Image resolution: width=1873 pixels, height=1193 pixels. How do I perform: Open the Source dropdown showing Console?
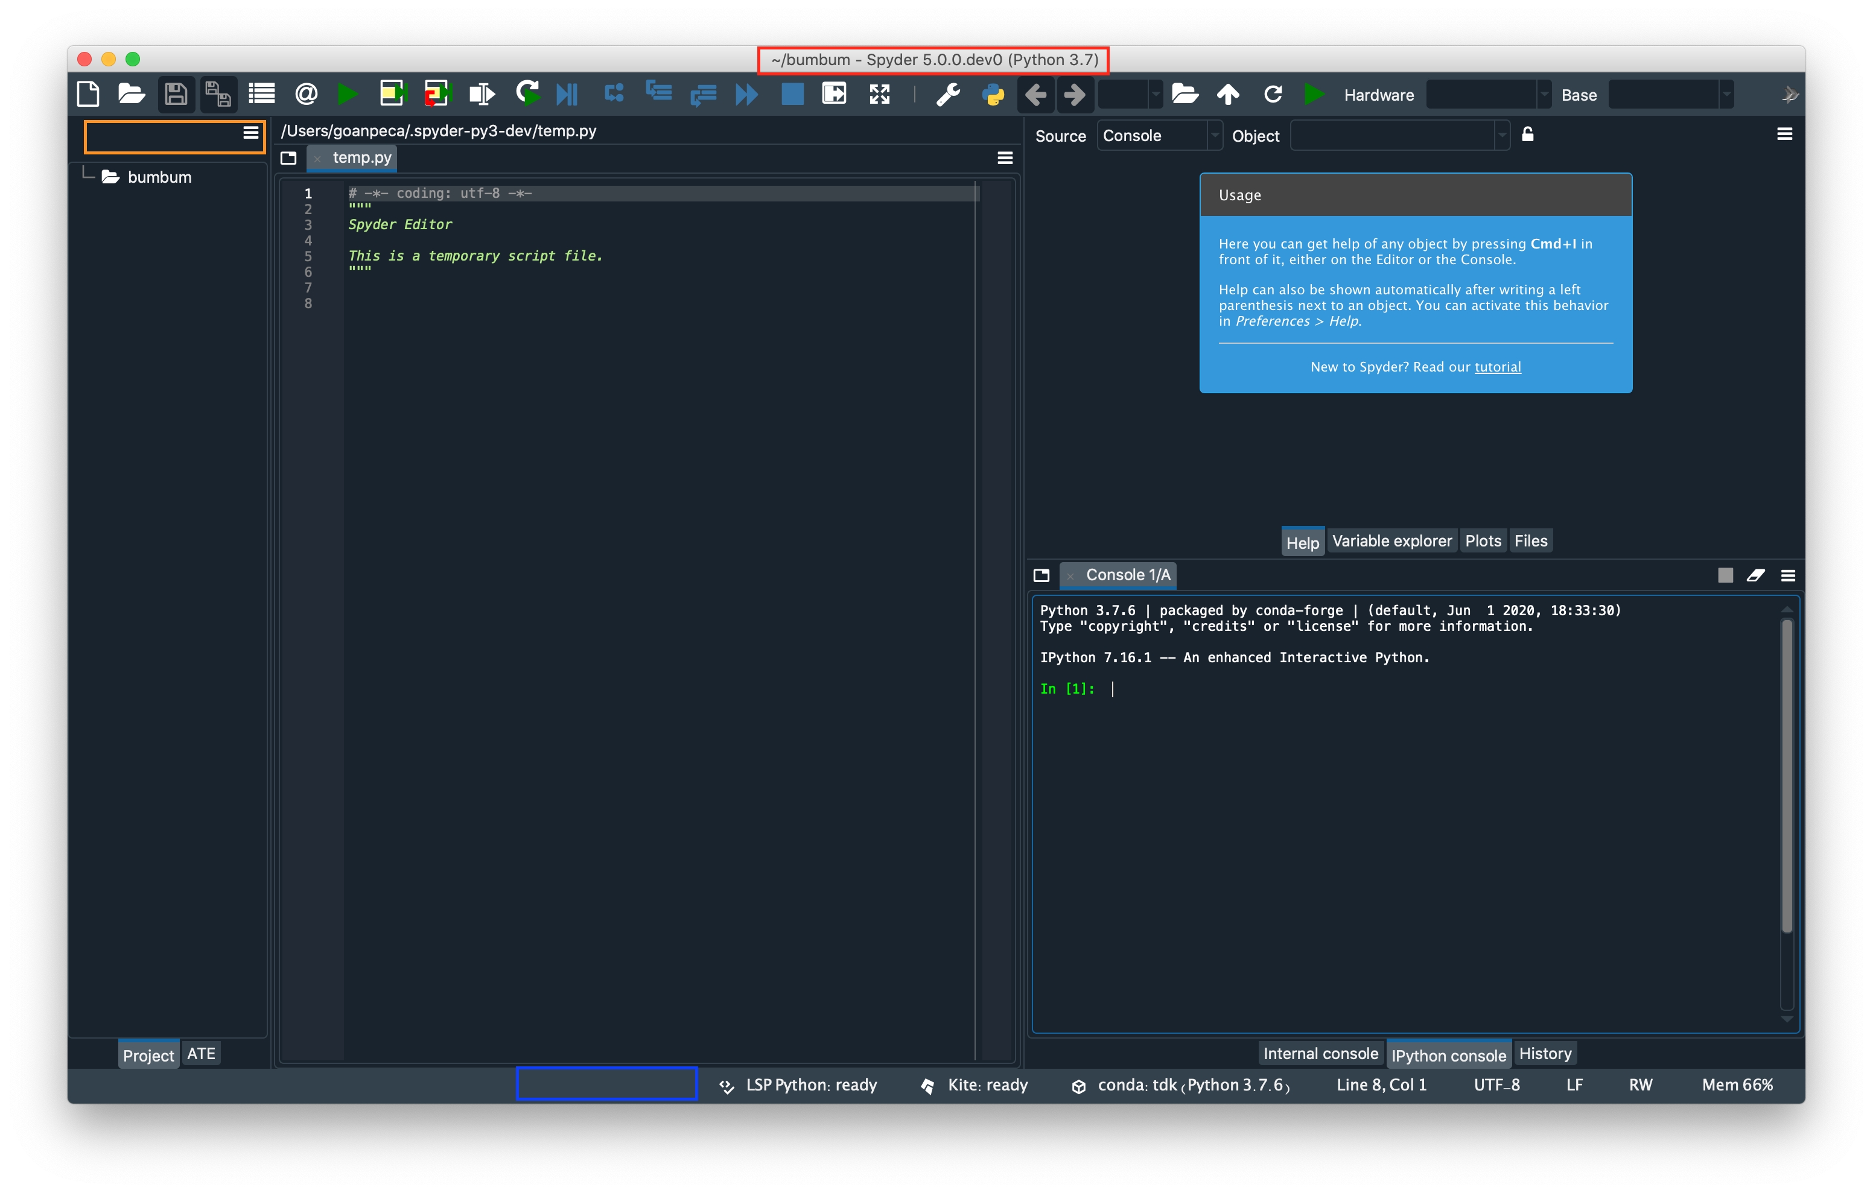(x=1158, y=135)
